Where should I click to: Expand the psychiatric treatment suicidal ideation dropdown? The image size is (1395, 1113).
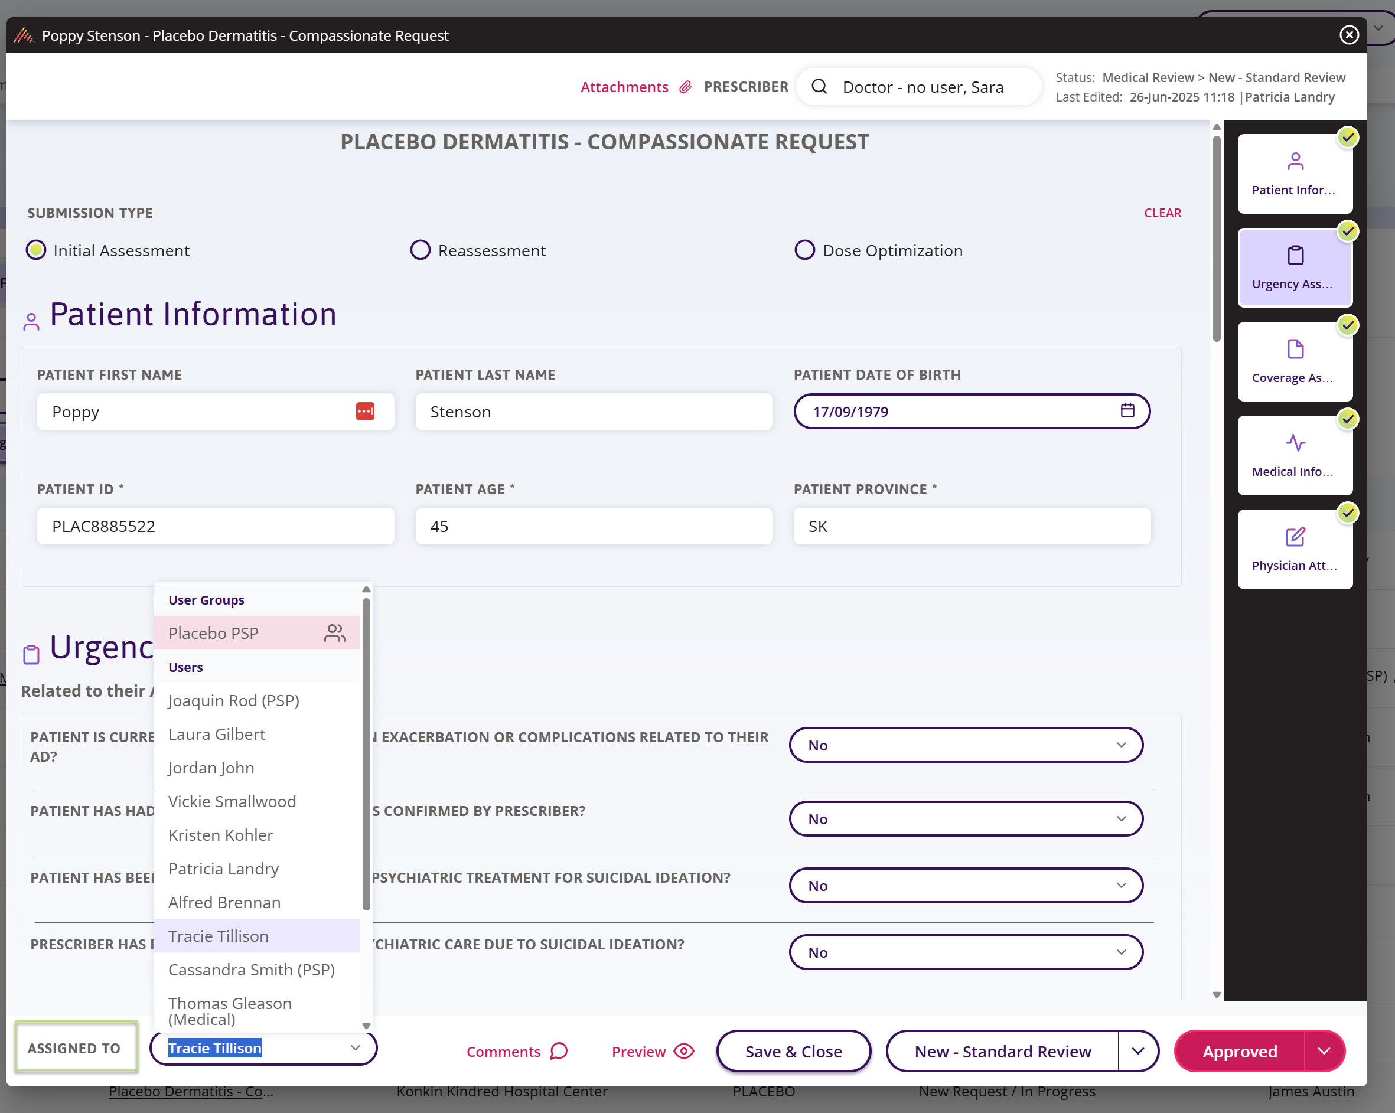point(966,885)
